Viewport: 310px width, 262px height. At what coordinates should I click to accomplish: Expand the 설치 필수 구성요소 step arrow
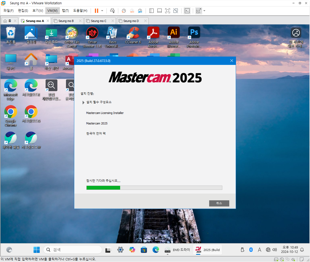(83, 102)
